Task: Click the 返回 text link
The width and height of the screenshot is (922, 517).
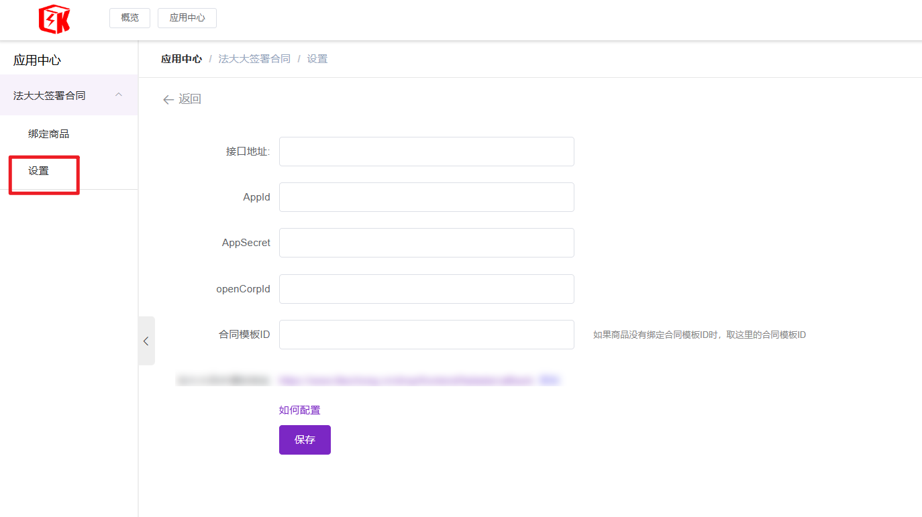Action: click(x=190, y=99)
